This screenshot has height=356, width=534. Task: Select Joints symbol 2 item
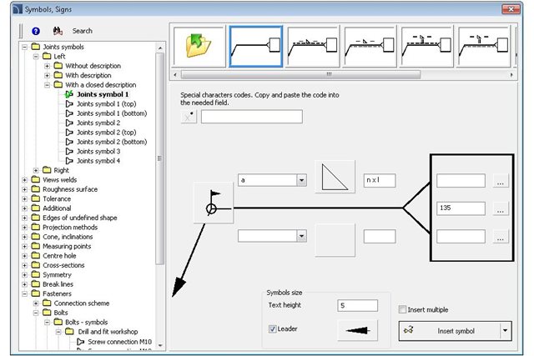coord(98,123)
